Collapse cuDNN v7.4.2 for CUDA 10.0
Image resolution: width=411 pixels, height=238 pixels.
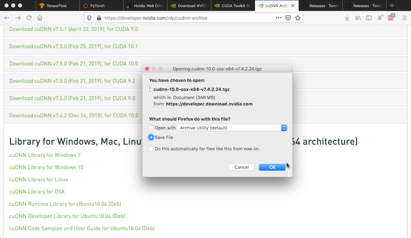click(x=74, y=115)
